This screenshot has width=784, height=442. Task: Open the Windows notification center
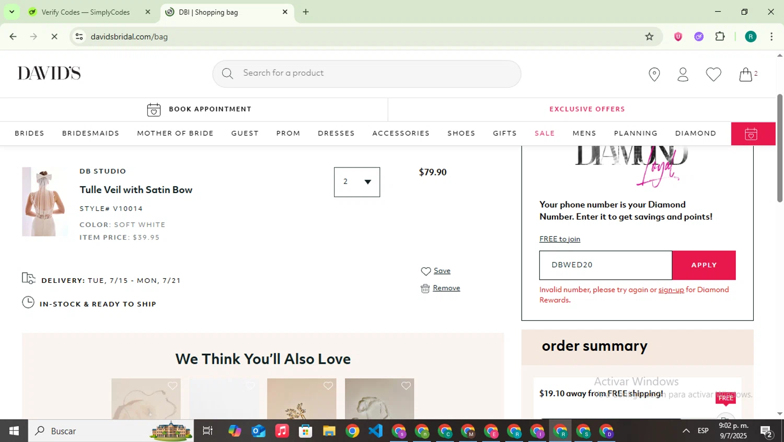tap(767, 431)
